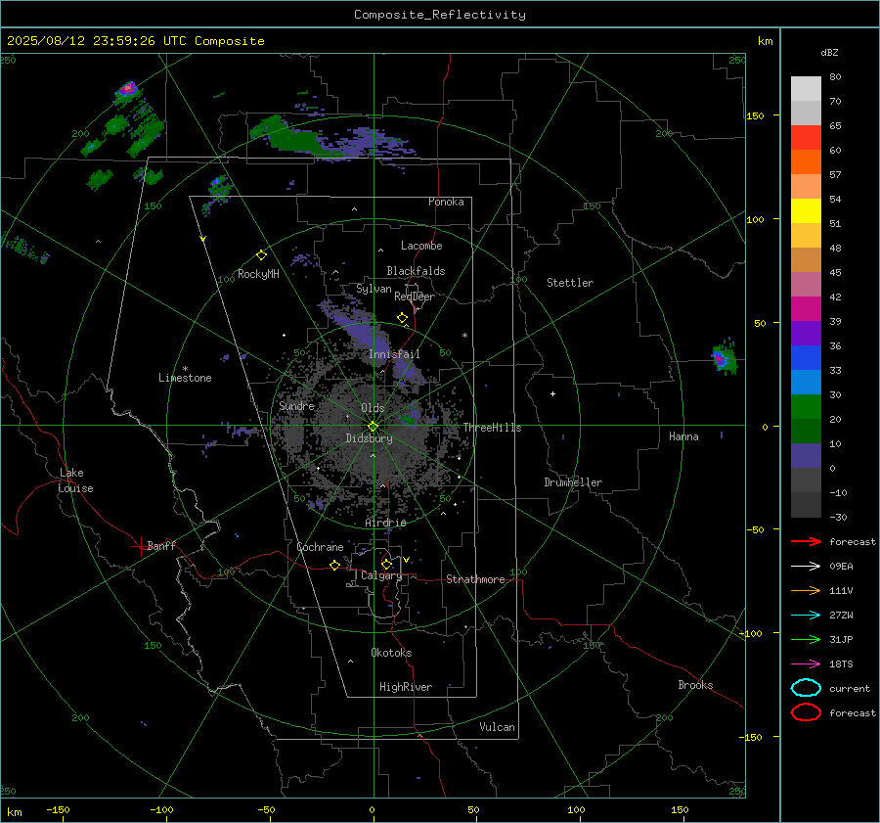Click the asterisk marker above Limestone
The width and height of the screenshot is (880, 823).
pos(185,369)
